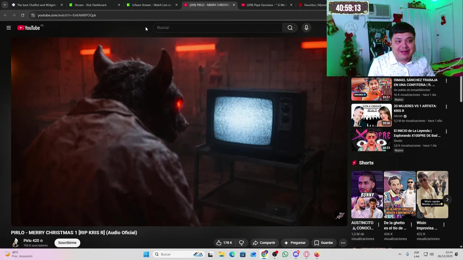Dislike the video with thumbs down
The height and width of the screenshot is (260, 463).
[x=242, y=243]
